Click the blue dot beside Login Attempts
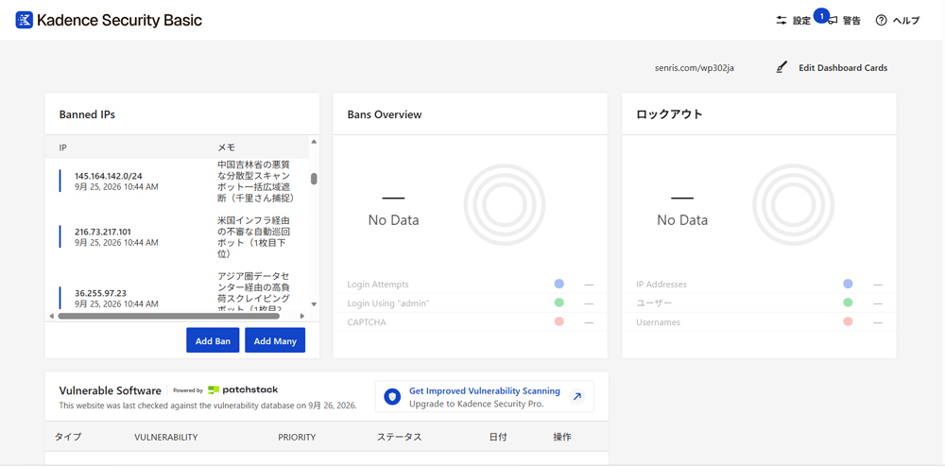This screenshot has height=467, width=945. (x=558, y=284)
